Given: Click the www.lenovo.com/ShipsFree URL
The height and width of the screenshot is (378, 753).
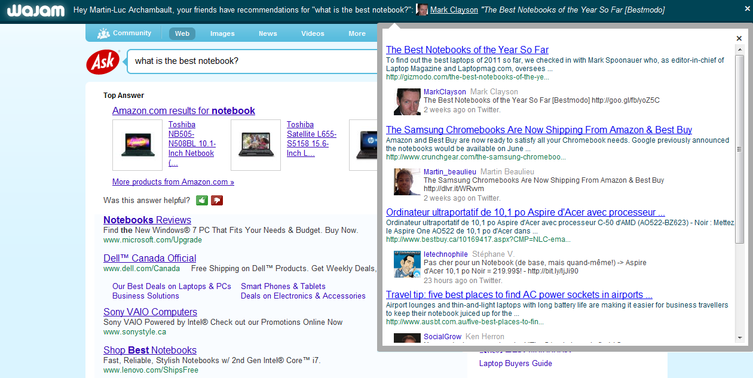Looking at the screenshot, I should coord(151,370).
